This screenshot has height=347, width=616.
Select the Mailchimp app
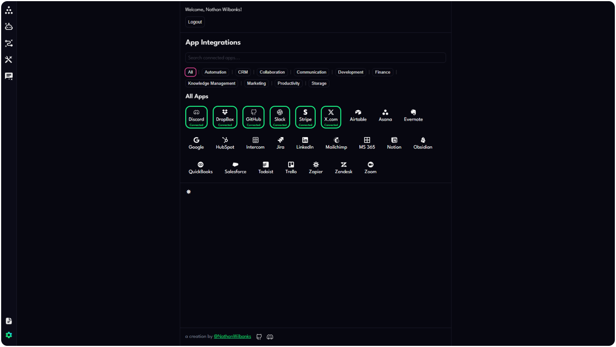pyautogui.click(x=336, y=143)
